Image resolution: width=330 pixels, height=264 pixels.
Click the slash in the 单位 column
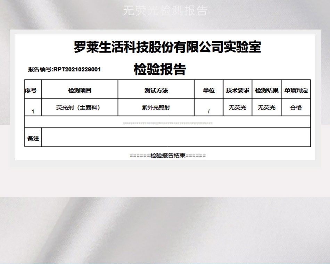pos(208,112)
